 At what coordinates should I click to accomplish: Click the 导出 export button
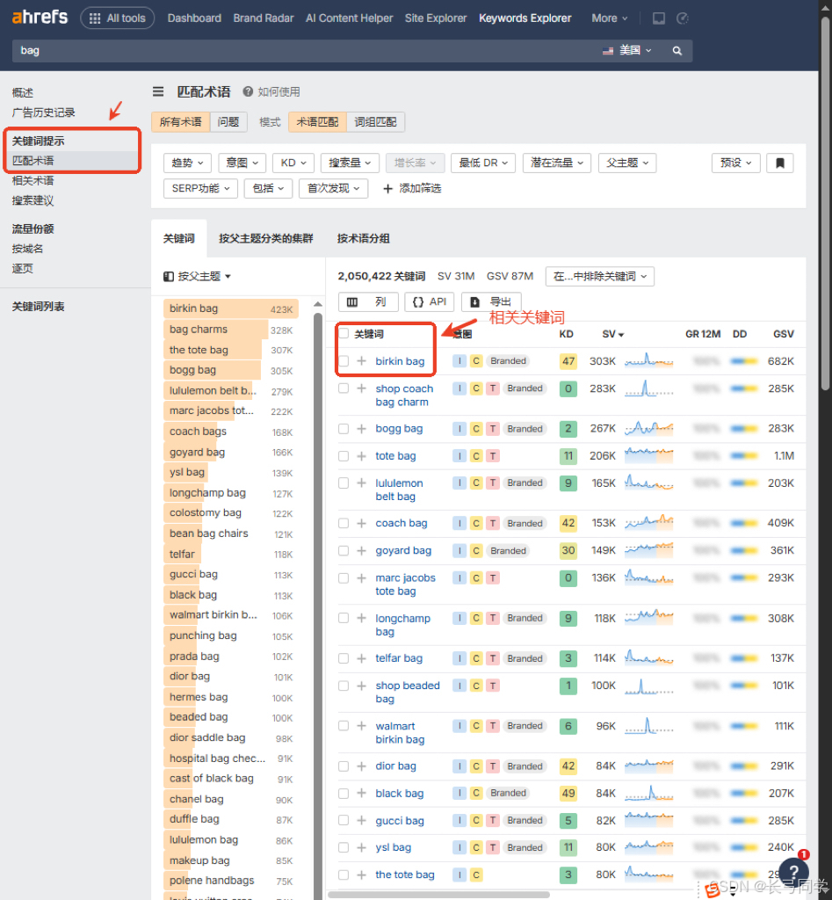coord(491,302)
